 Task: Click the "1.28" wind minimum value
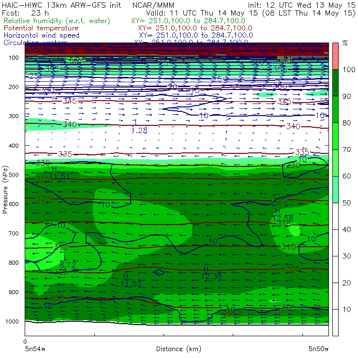(x=139, y=131)
